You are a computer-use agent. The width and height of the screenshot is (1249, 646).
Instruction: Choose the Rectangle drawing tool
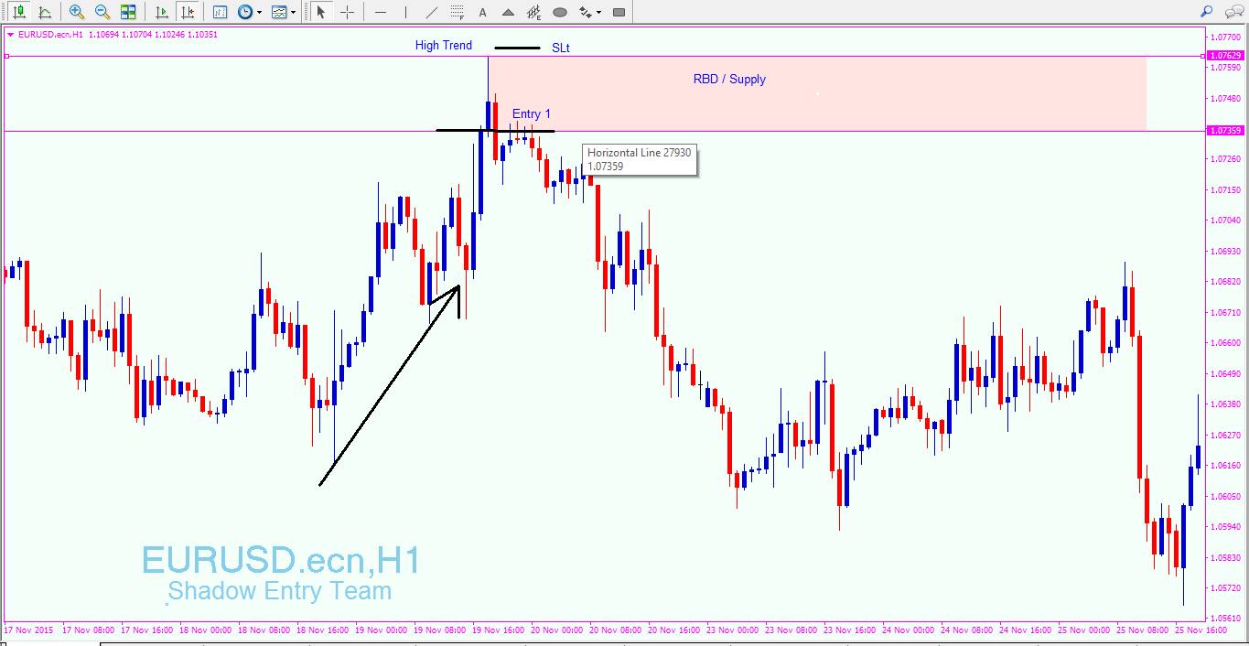tap(617, 12)
